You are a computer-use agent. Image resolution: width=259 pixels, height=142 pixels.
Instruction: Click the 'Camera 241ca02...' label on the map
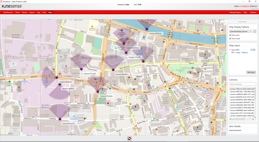[x=90, y=74]
